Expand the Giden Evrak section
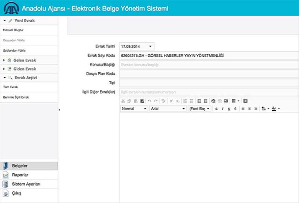This screenshot has height=203, width=299. (x=4, y=69)
